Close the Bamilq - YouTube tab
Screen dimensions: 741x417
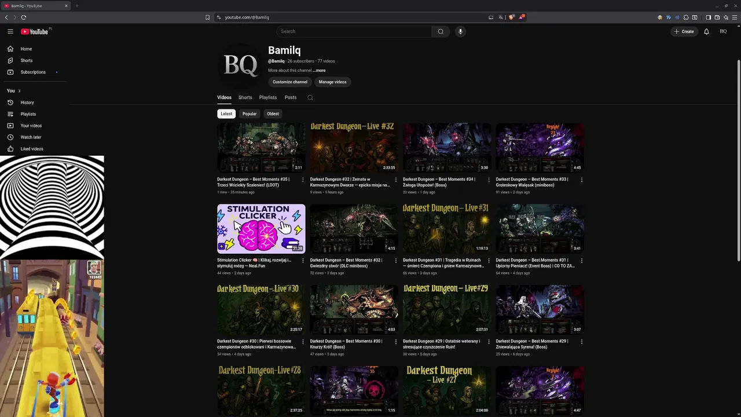coord(66,6)
